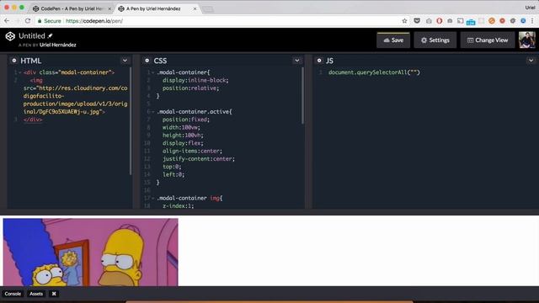This screenshot has width=539, height=303.
Task: Click 'position:fixed;' in CSS editor
Action: click(x=185, y=120)
